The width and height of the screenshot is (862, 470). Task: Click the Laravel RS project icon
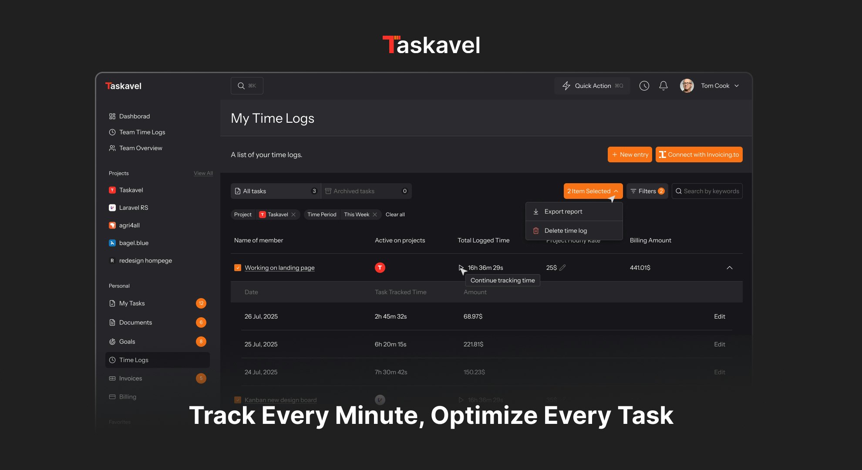(112, 208)
